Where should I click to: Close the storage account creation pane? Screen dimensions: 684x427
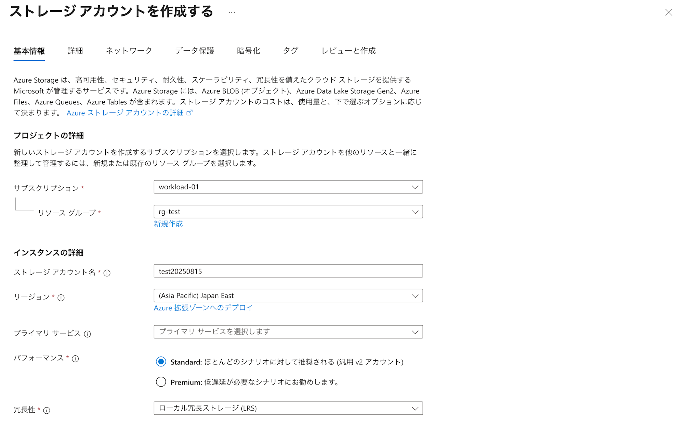coord(669,13)
